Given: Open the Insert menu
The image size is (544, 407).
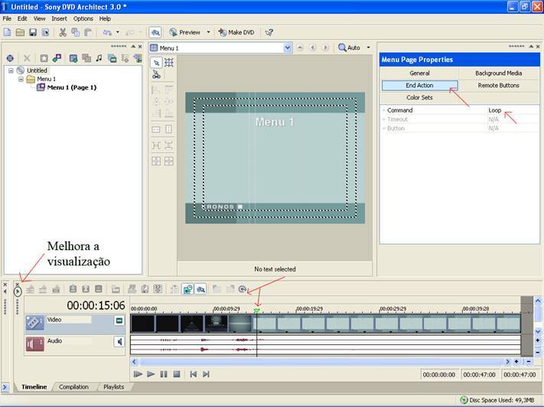Looking at the screenshot, I should tap(60, 18).
